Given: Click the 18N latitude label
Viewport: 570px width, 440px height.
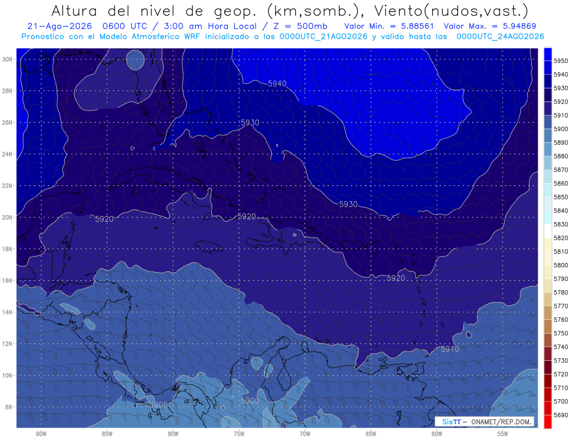Looking at the screenshot, I should (8, 249).
